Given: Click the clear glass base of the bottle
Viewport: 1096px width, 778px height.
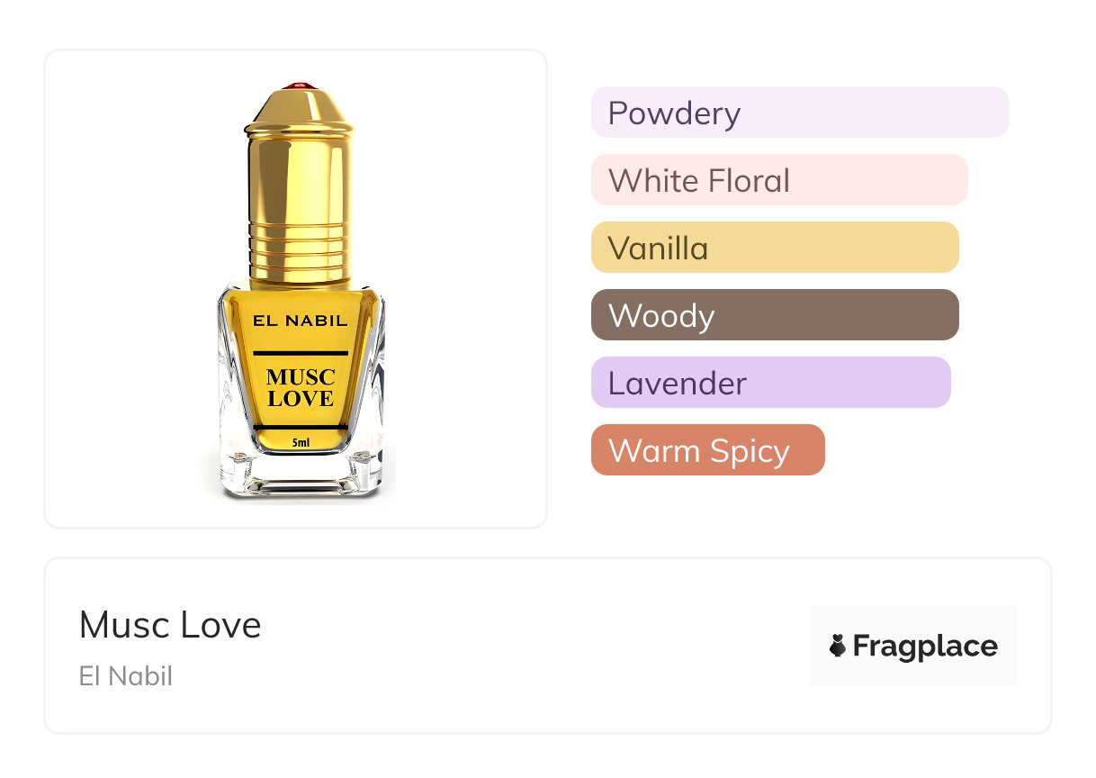Looking at the screenshot, I should [299, 473].
